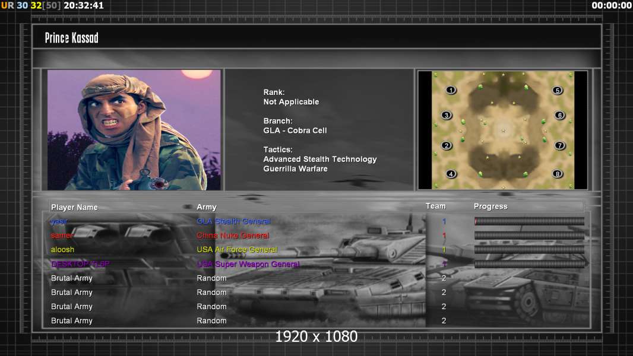Select player name DESKTOP-TL5P
The height and width of the screenshot is (356, 633).
coord(80,264)
